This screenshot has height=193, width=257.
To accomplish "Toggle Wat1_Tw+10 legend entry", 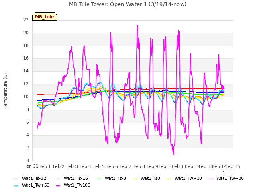I will (184, 179).
